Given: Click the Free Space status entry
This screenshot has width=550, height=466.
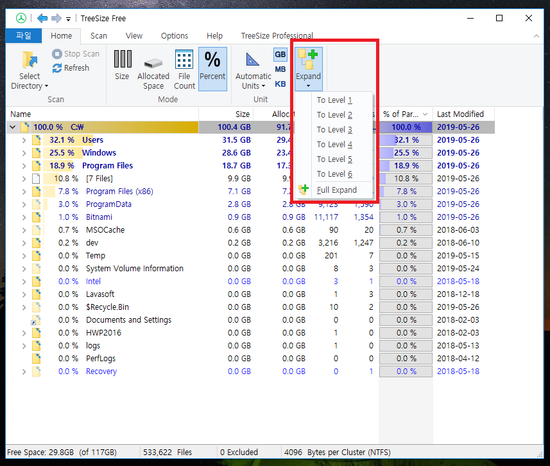Looking at the screenshot, I should [62, 453].
